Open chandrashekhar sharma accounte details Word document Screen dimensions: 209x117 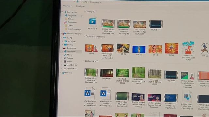105,94
